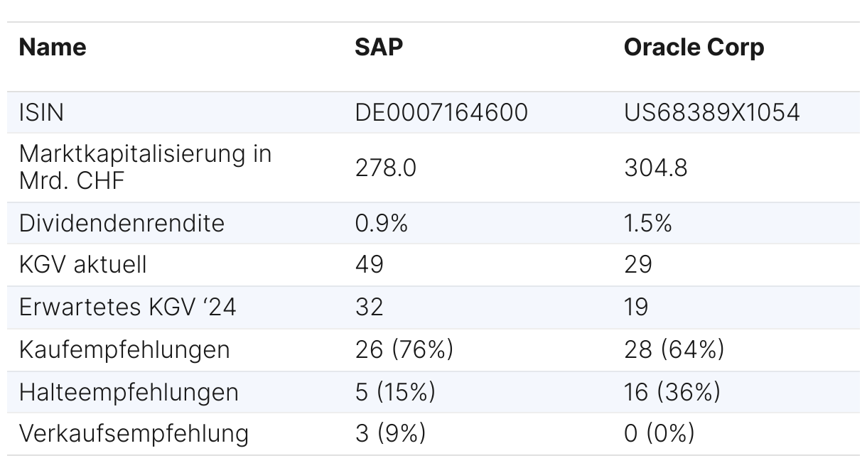The image size is (867, 463).
Task: Click SAP dividend yield 0.9%
Action: [x=382, y=223]
